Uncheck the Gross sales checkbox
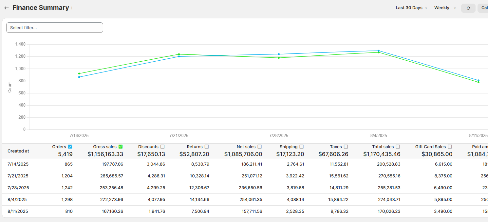The width and height of the screenshot is (488, 222). (121, 147)
